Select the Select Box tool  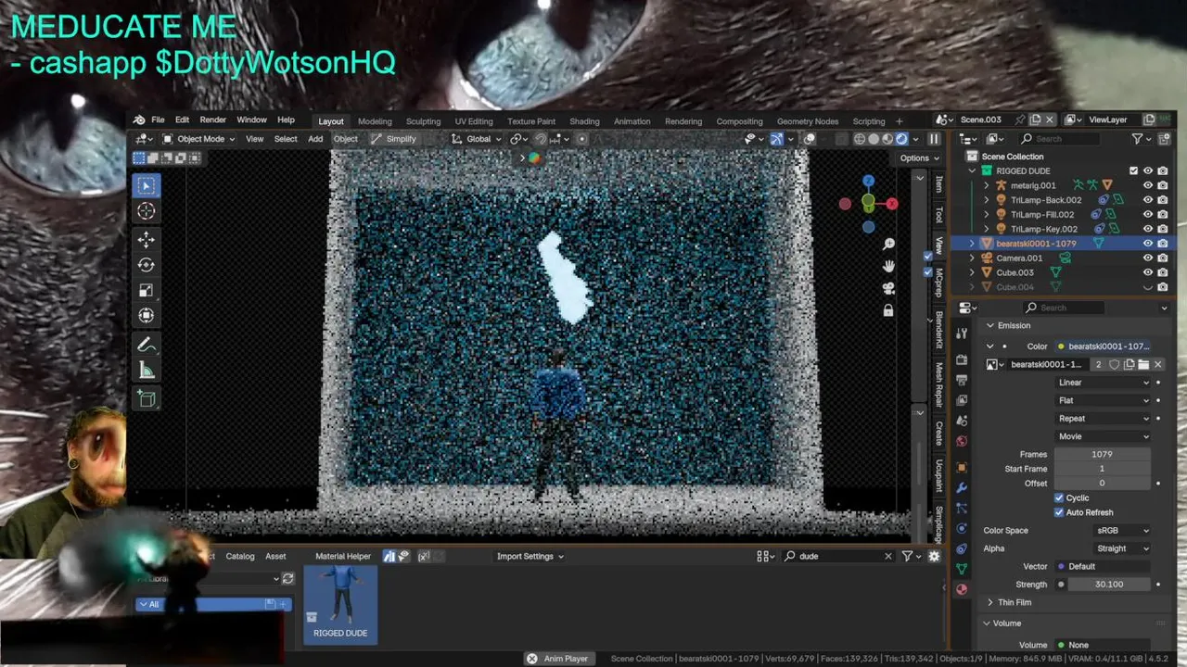click(147, 185)
